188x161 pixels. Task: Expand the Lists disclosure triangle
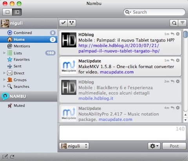(4, 53)
